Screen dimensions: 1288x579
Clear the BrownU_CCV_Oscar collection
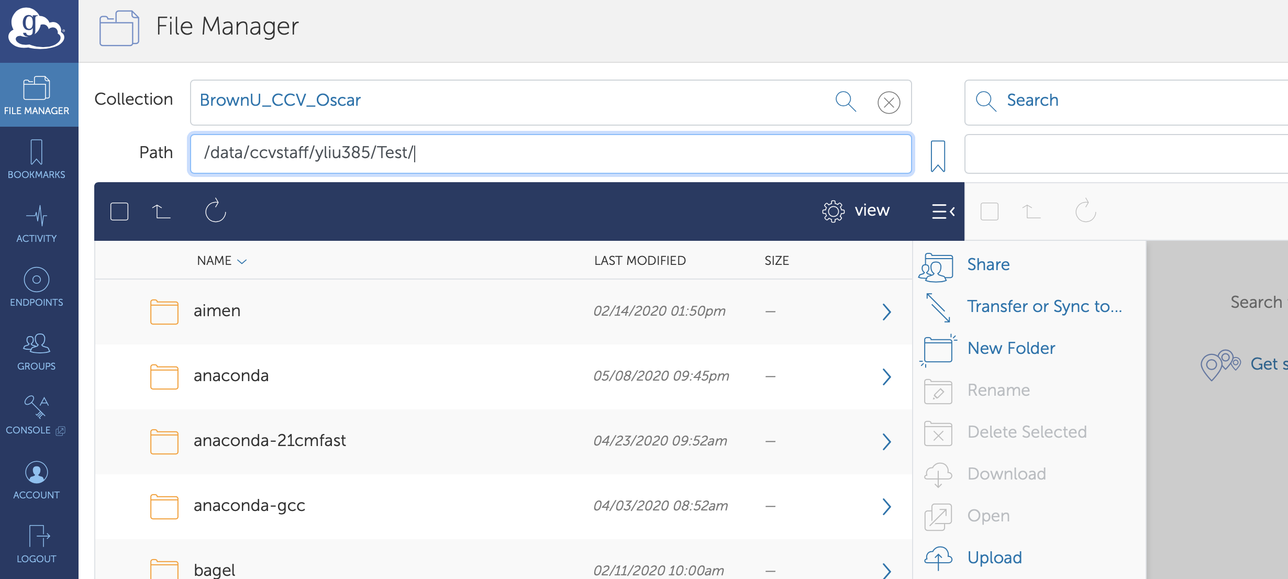tap(889, 102)
